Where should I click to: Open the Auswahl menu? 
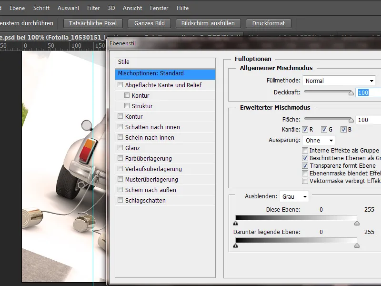point(68,8)
